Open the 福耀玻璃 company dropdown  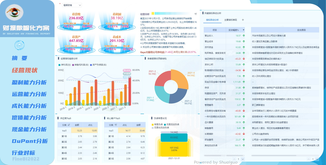coord(72,5)
